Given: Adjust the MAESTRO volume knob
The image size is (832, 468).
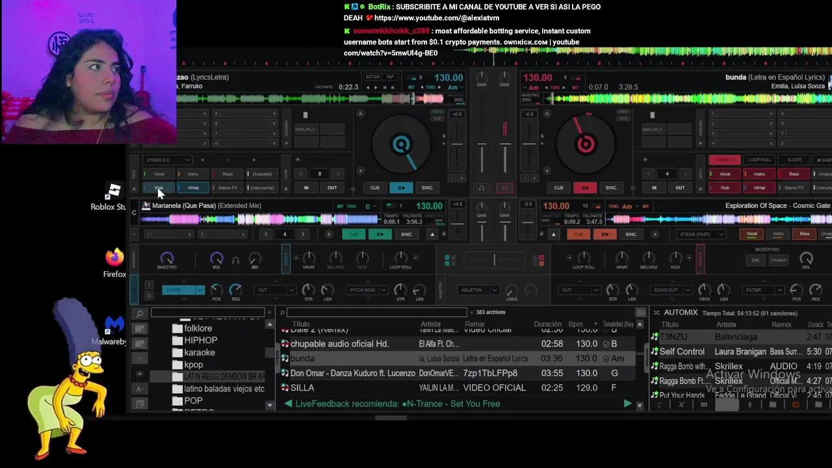Looking at the screenshot, I should point(166,259).
